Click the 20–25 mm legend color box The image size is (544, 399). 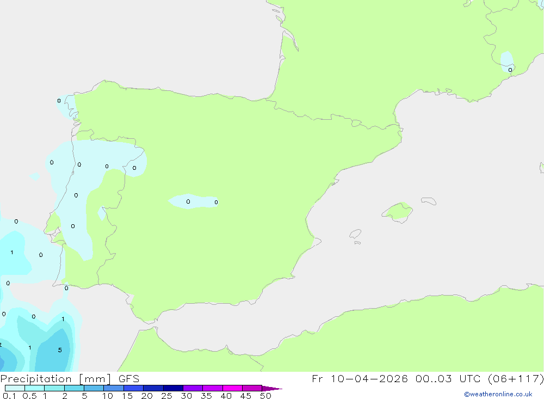[x=153, y=388]
